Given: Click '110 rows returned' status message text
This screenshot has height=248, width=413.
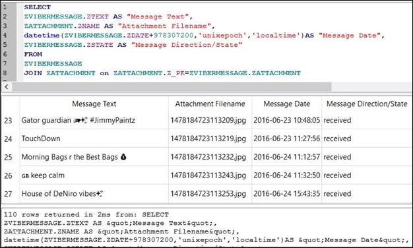Looking at the screenshot, I should [x=42, y=214].
